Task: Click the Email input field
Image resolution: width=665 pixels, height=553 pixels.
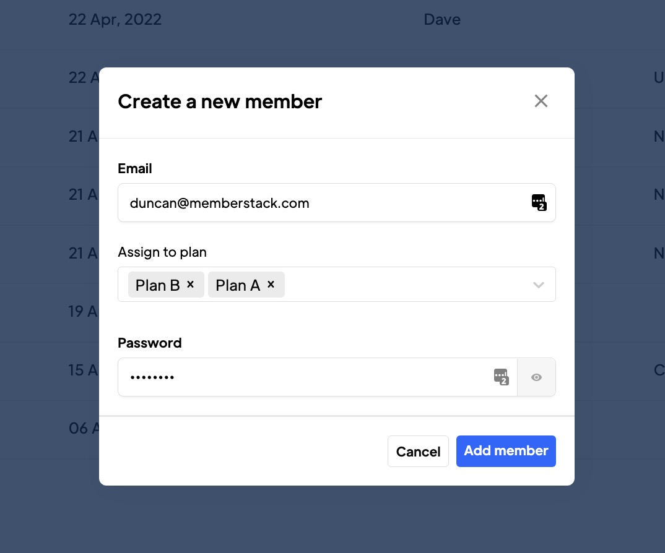Action: pyautogui.click(x=322, y=203)
